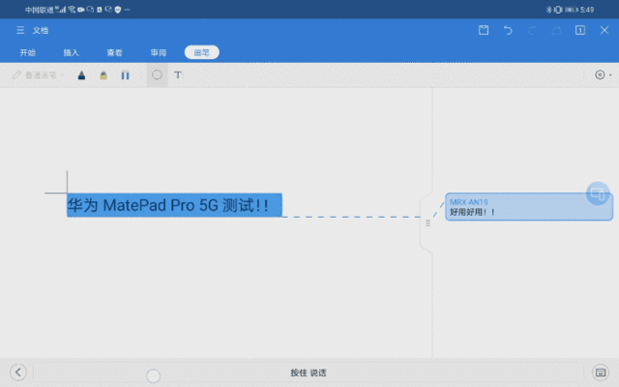This screenshot has width=619, height=387.
Task: Tap the 按住 说话 voice button
Action: (309, 372)
